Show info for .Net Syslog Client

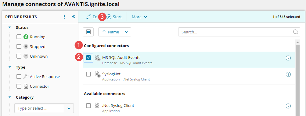click(288, 106)
